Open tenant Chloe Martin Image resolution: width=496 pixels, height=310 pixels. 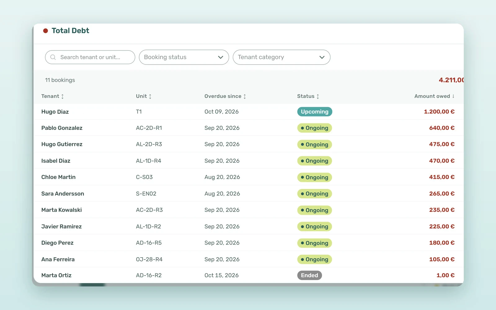58,177
